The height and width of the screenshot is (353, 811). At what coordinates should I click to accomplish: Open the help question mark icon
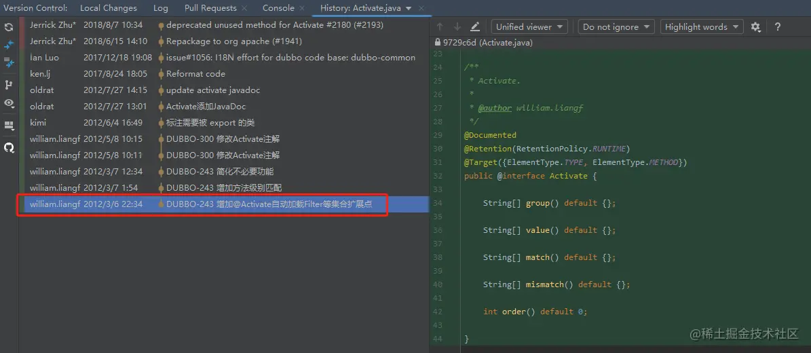(777, 27)
